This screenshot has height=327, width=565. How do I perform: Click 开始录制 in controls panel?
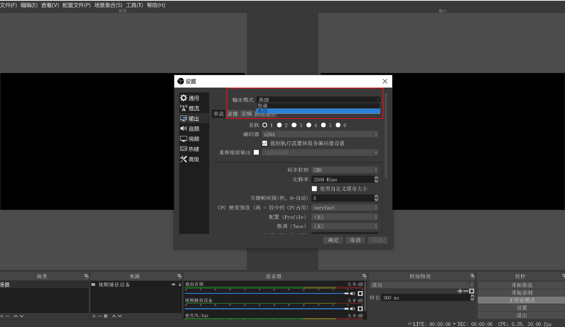click(522, 293)
